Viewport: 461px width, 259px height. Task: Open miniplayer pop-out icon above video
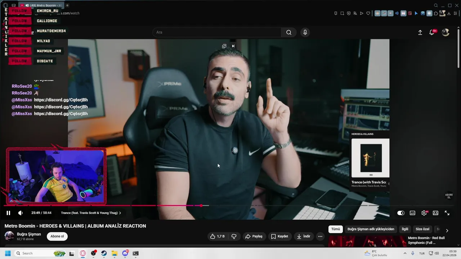(x=224, y=46)
